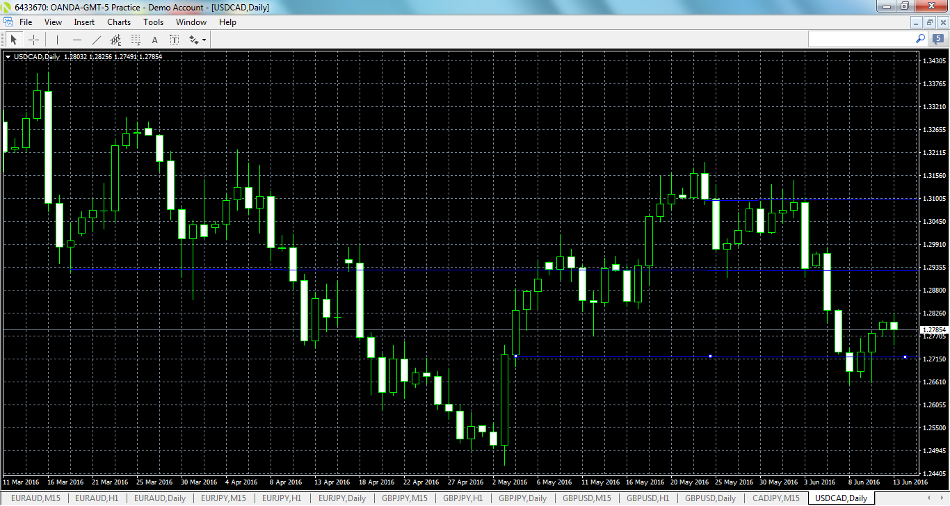Switch to the EURJPY,H1 chart tab
The width and height of the screenshot is (950, 506).
pos(281,498)
